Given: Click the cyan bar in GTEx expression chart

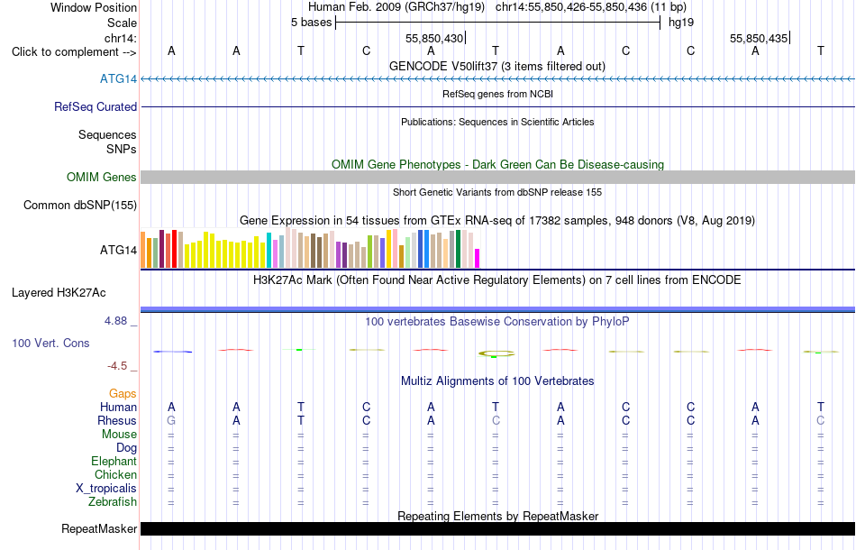Looking at the screenshot, I should [x=269, y=250].
